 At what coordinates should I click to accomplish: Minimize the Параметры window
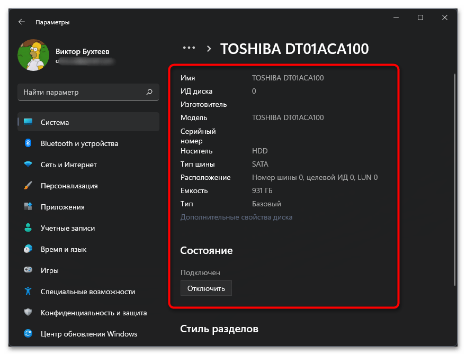click(396, 17)
